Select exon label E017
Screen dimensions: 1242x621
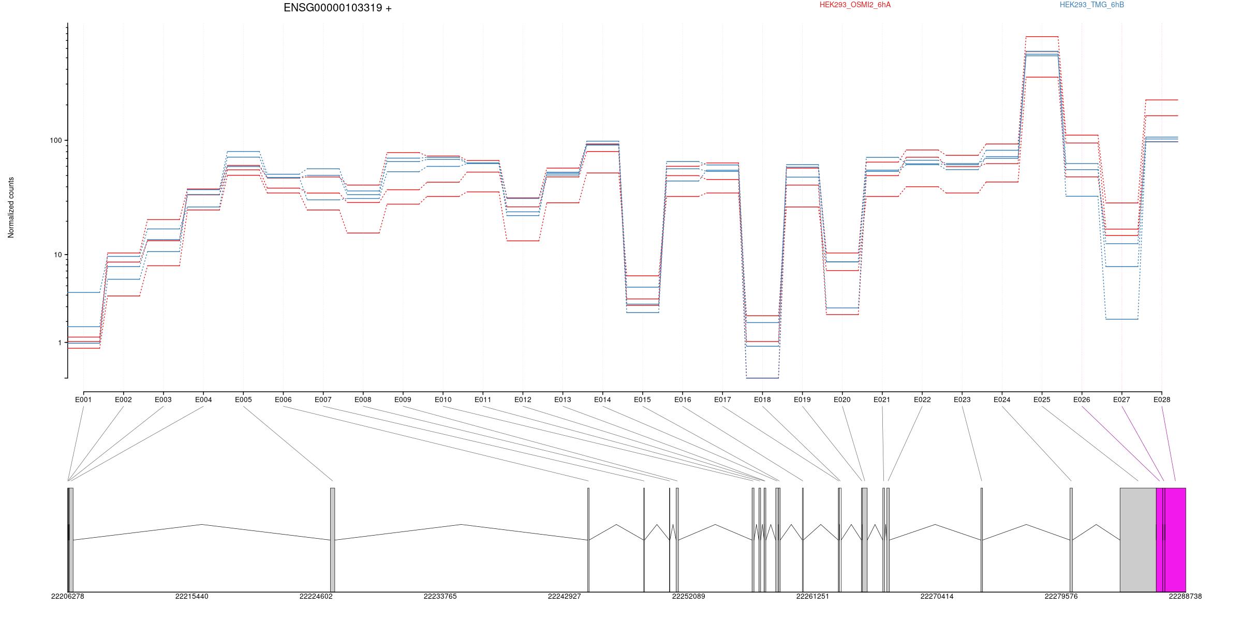pos(722,400)
